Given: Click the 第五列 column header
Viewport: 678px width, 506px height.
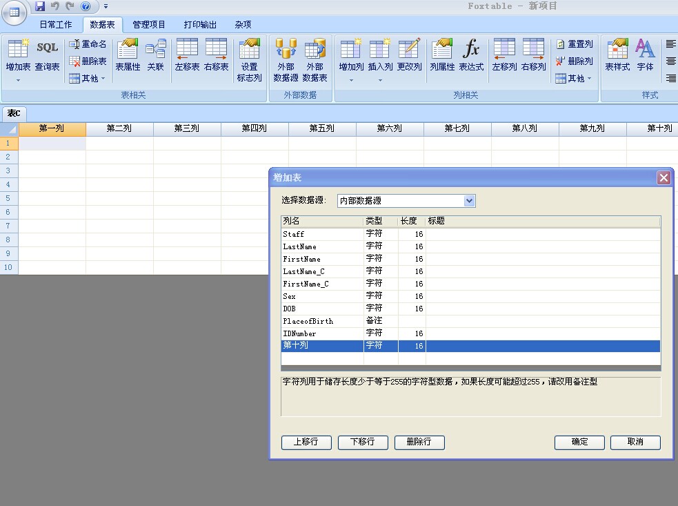Looking at the screenshot, I should [322, 128].
